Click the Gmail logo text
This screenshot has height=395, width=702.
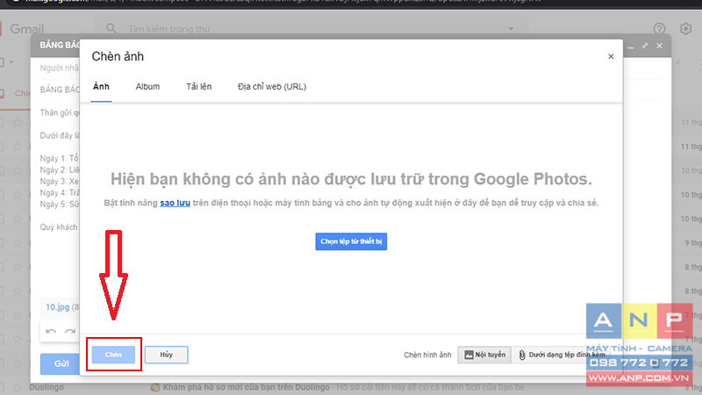(x=26, y=29)
